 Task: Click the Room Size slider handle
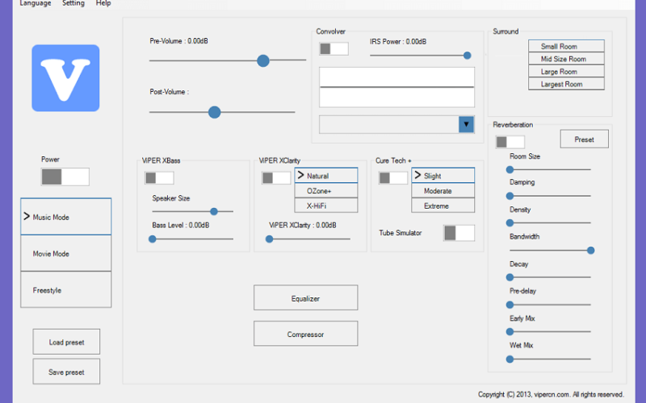[510, 169]
